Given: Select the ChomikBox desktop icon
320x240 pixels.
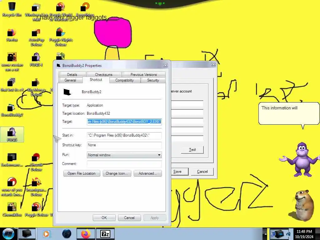Looking at the screenshot, I should pyautogui.click(x=12, y=209).
